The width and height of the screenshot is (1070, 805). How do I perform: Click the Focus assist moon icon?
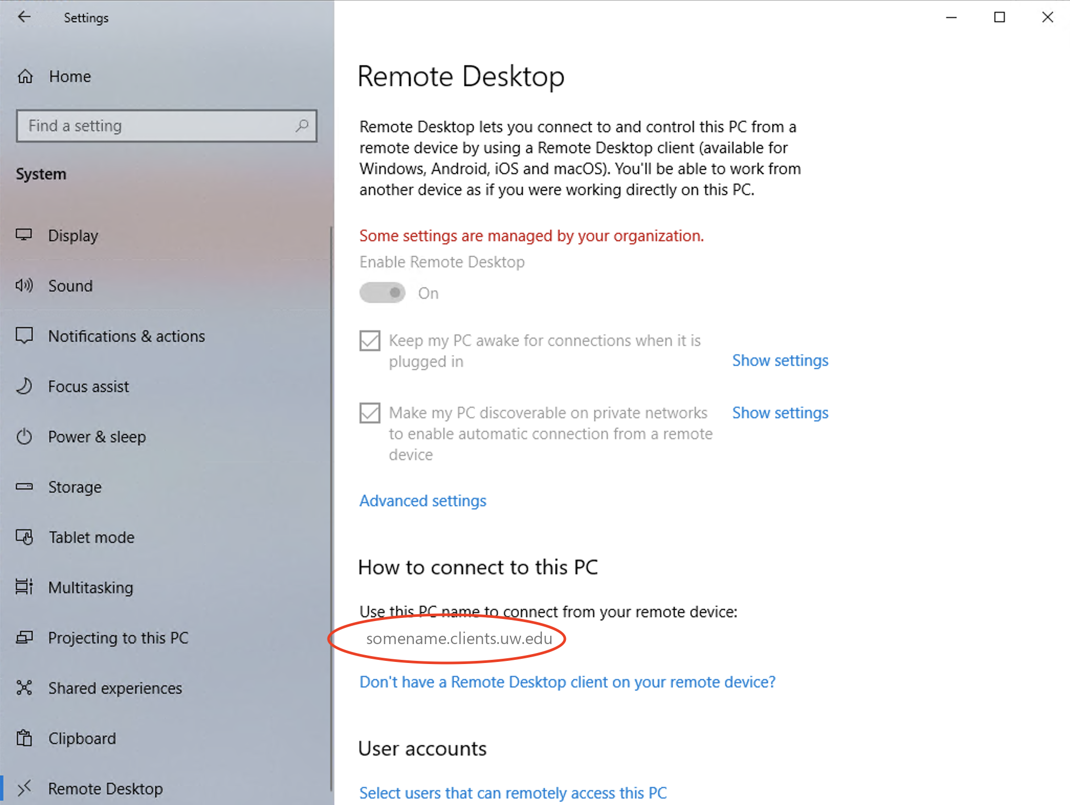click(24, 386)
